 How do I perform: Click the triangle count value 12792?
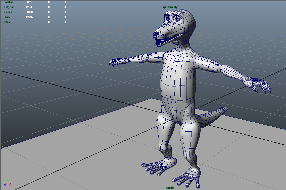(x=30, y=17)
